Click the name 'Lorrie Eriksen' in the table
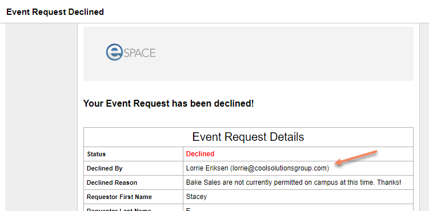The image size is (429, 211). pos(207,168)
